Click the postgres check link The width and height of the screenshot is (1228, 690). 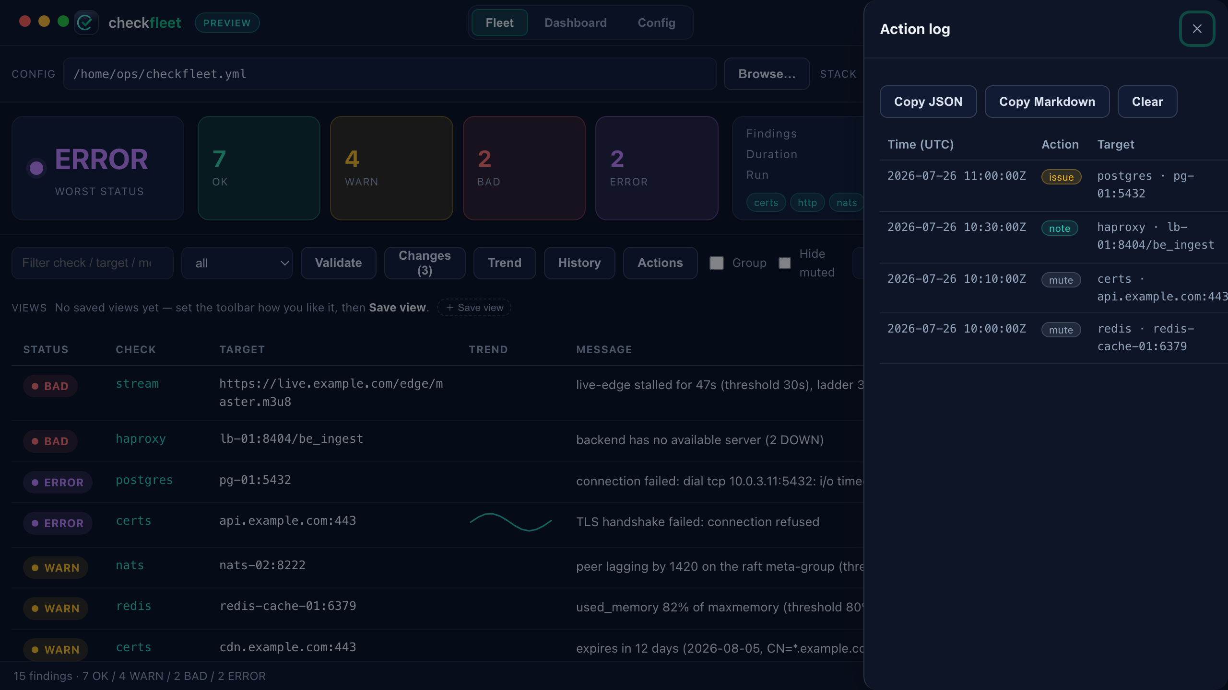(144, 480)
